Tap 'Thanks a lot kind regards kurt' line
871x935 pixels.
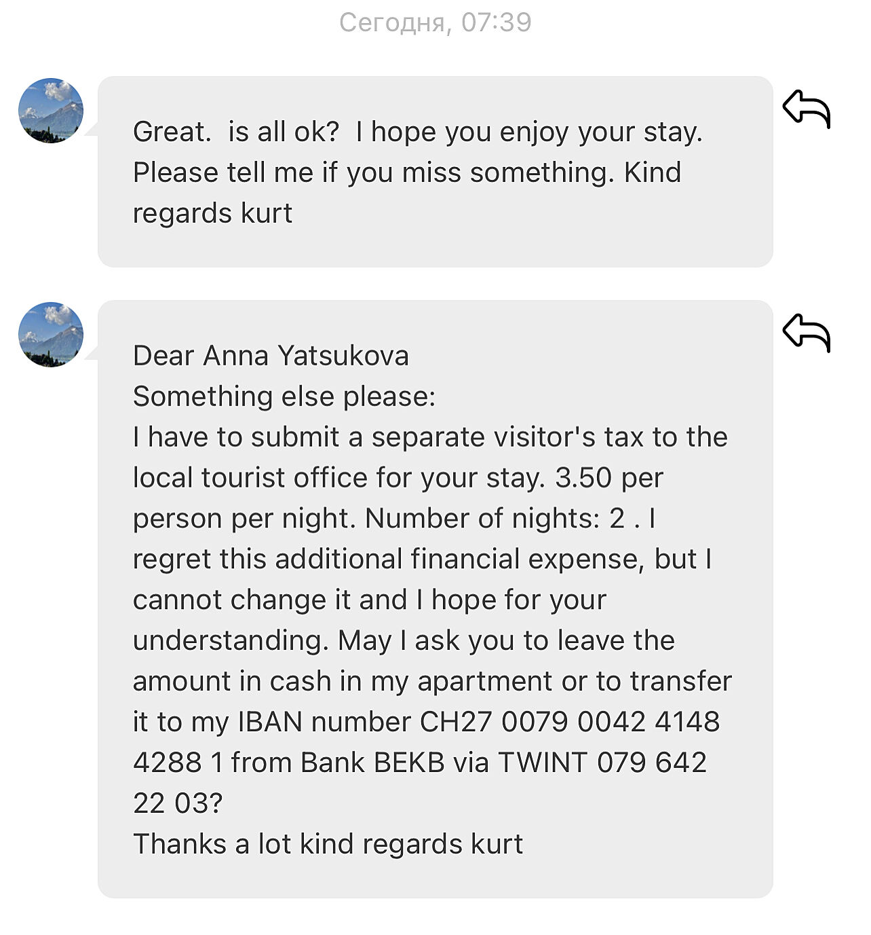328,844
